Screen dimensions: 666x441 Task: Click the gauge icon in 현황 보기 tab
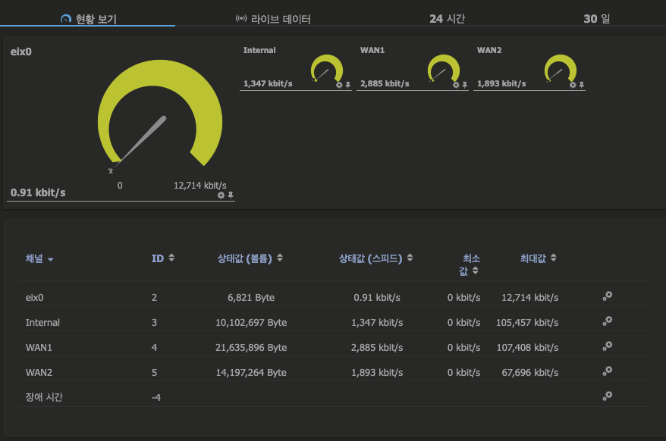[66, 19]
